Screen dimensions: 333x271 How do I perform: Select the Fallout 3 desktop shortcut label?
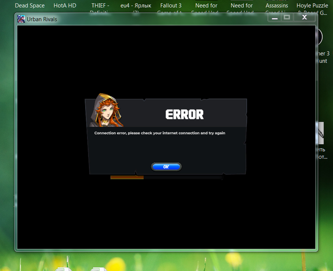[x=171, y=8]
